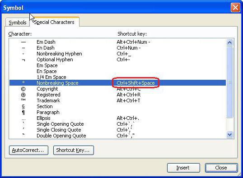The image size is (243, 178).
Task: Click the Ctrl+Shift+Space shortcut text
Action: point(136,83)
